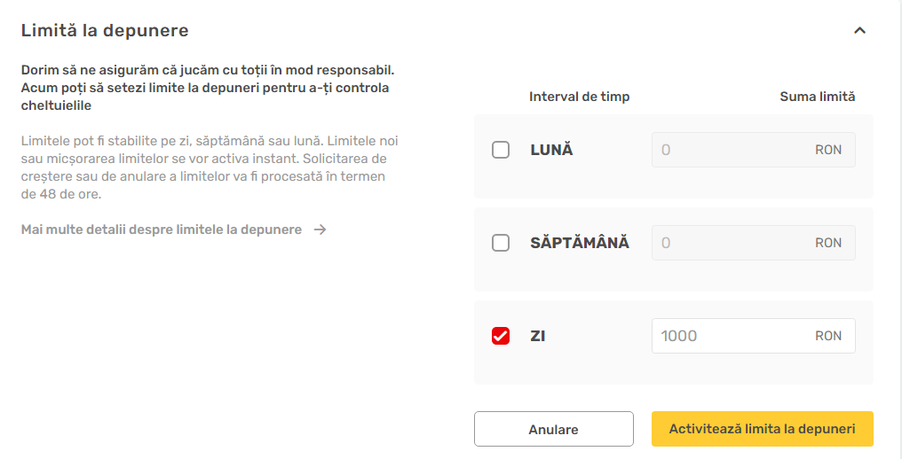This screenshot has width=902, height=459.
Task: Click the Suma limită column header
Action: (x=818, y=97)
